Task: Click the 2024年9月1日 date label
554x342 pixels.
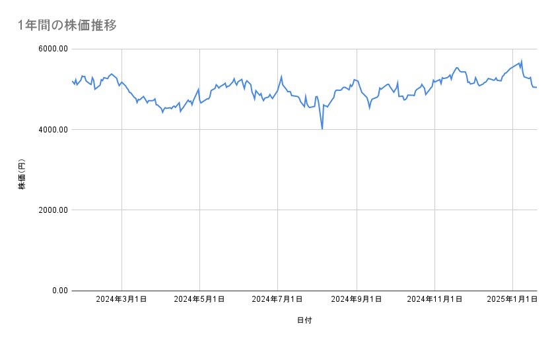Action: point(357,299)
